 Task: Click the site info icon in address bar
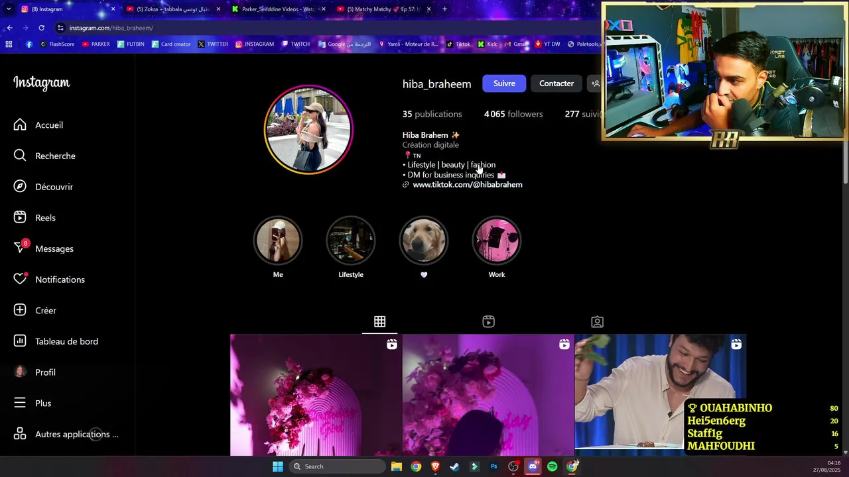pyautogui.click(x=60, y=28)
